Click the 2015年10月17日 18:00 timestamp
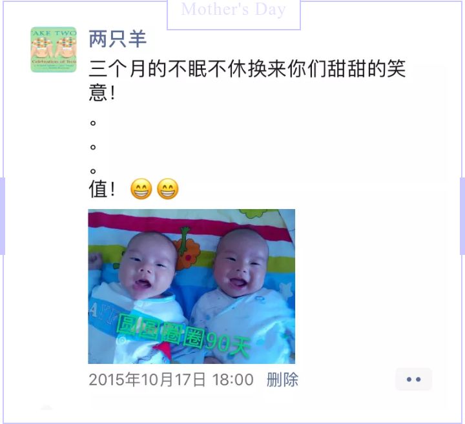The width and height of the screenshot is (465, 424). pyautogui.click(x=171, y=379)
